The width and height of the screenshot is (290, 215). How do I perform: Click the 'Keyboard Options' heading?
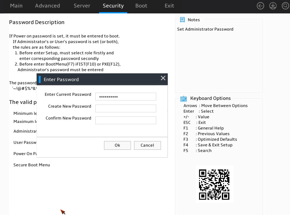pyautogui.click(x=211, y=98)
